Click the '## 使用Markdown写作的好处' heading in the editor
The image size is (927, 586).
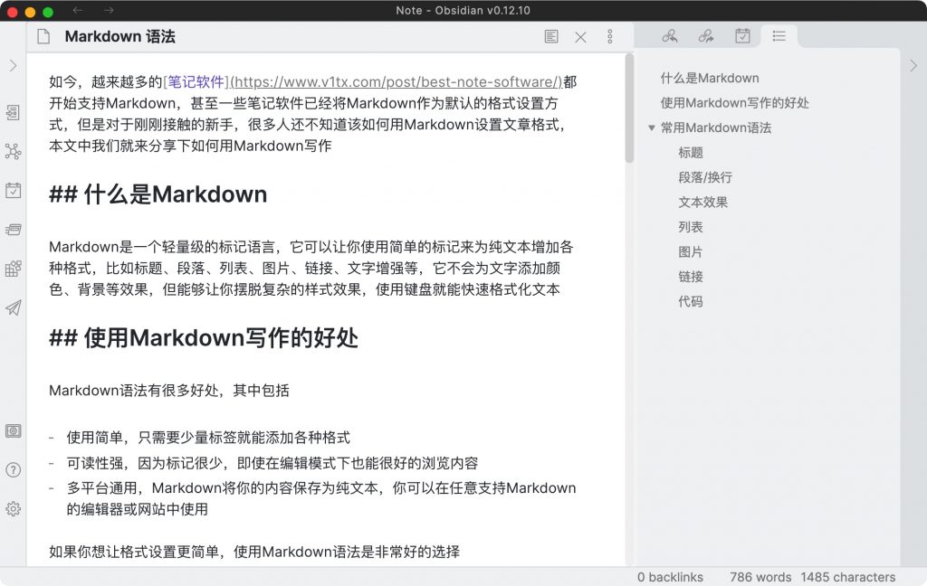pyautogui.click(x=204, y=338)
